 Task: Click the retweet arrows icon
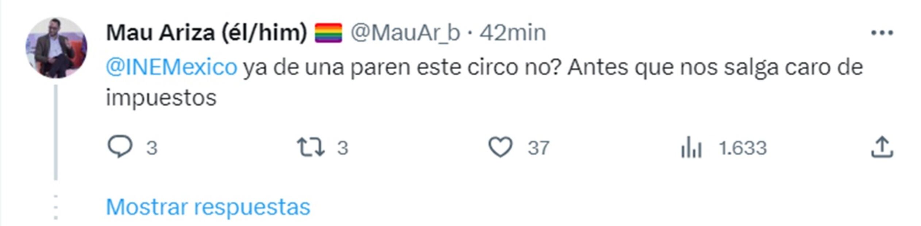310,147
